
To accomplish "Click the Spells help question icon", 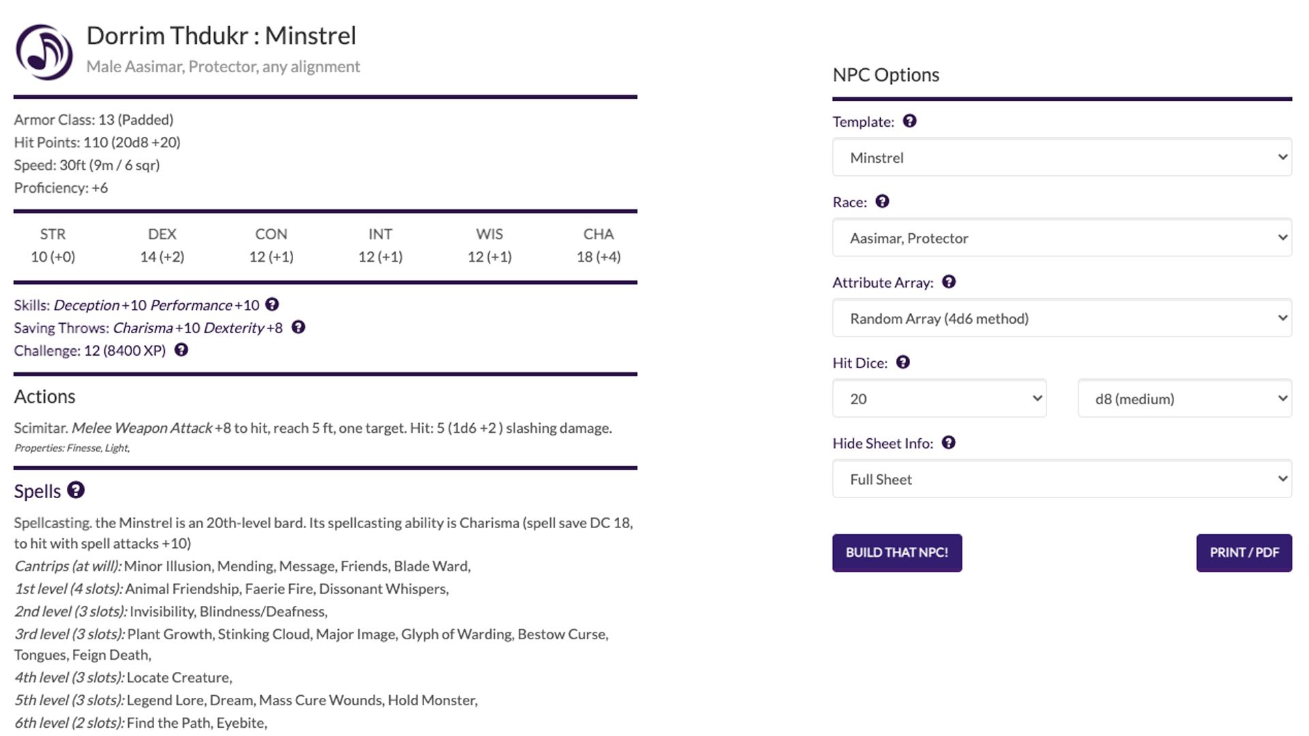I will pyautogui.click(x=76, y=490).
